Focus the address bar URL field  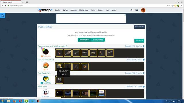[x=87, y=5]
